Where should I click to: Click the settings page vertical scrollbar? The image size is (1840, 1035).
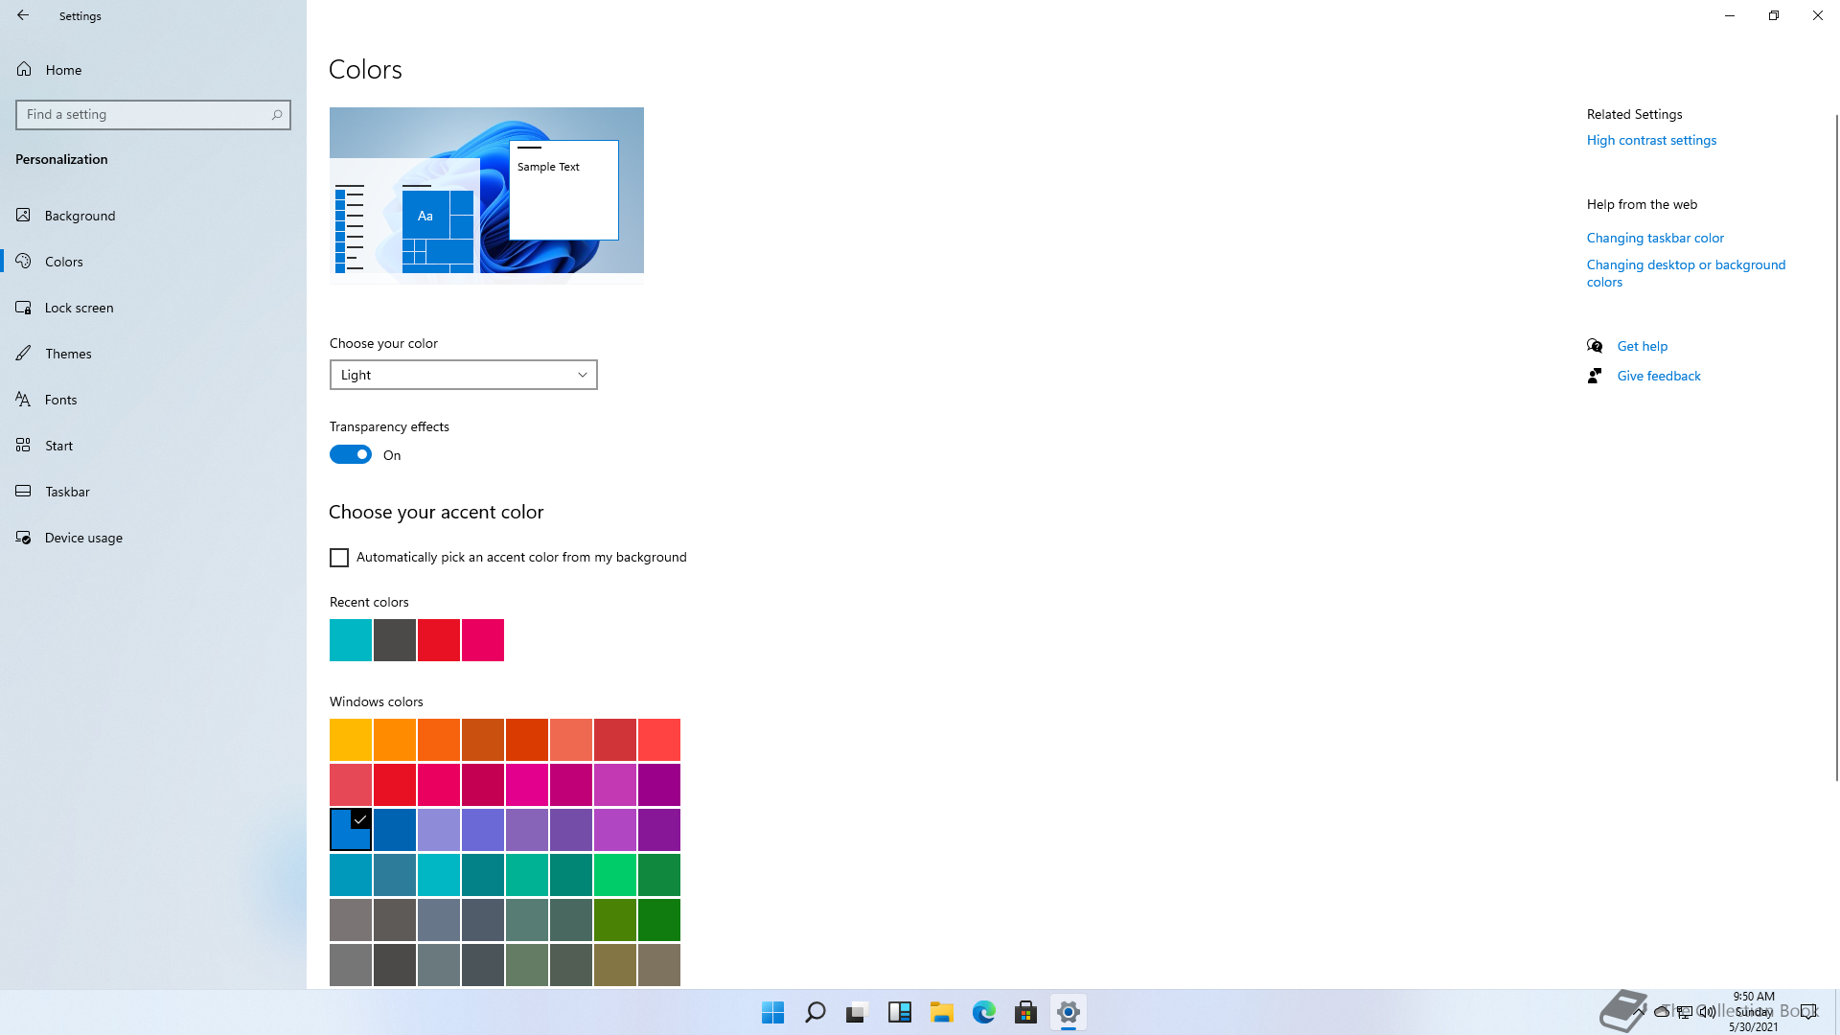tap(1836, 447)
